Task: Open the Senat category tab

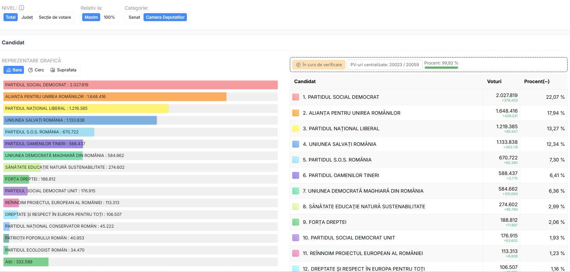Action: 134,17
